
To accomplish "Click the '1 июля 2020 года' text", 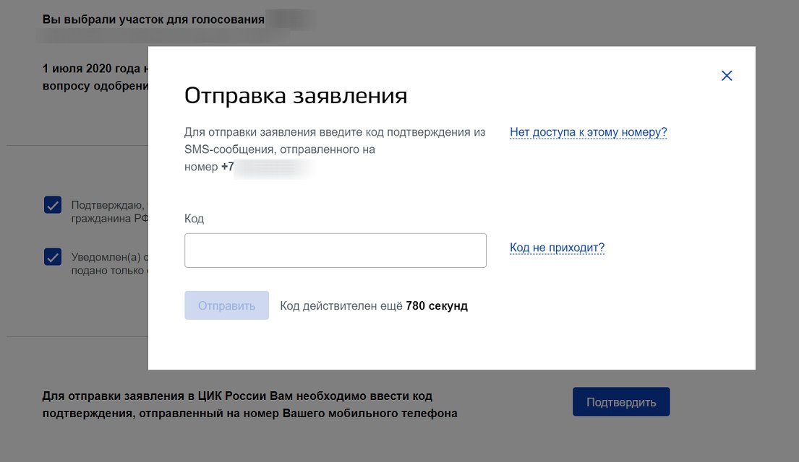I will (91, 69).
